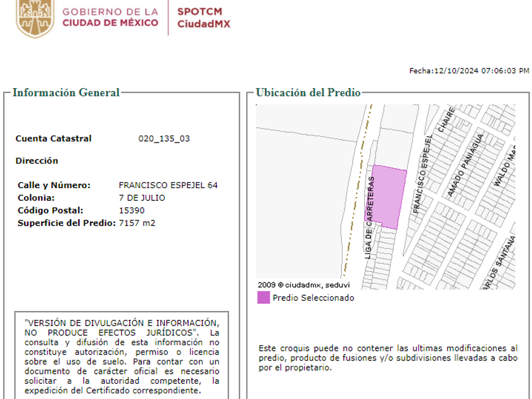Click the Calle y Número label
The height and width of the screenshot is (399, 532).
click(x=54, y=185)
